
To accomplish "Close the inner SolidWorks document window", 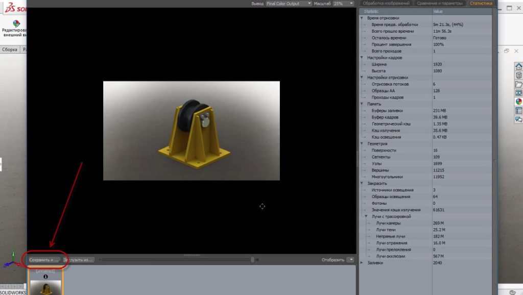I will coord(516,51).
